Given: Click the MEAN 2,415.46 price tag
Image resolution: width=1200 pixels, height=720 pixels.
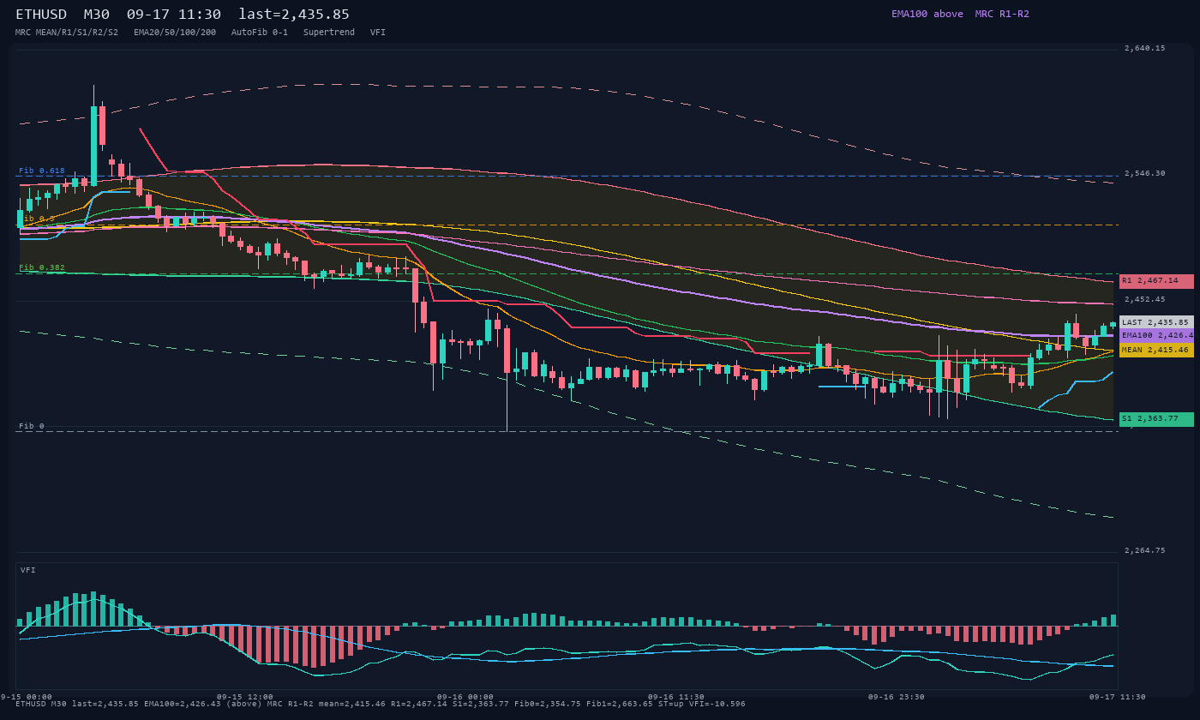Looking at the screenshot, I should pos(1156,350).
